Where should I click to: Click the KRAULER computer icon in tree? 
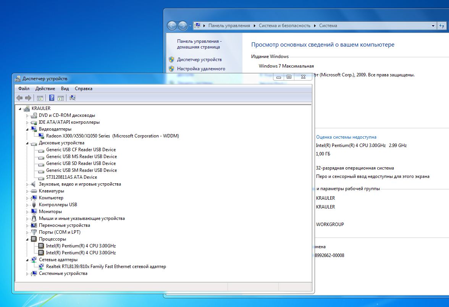tap(27, 108)
